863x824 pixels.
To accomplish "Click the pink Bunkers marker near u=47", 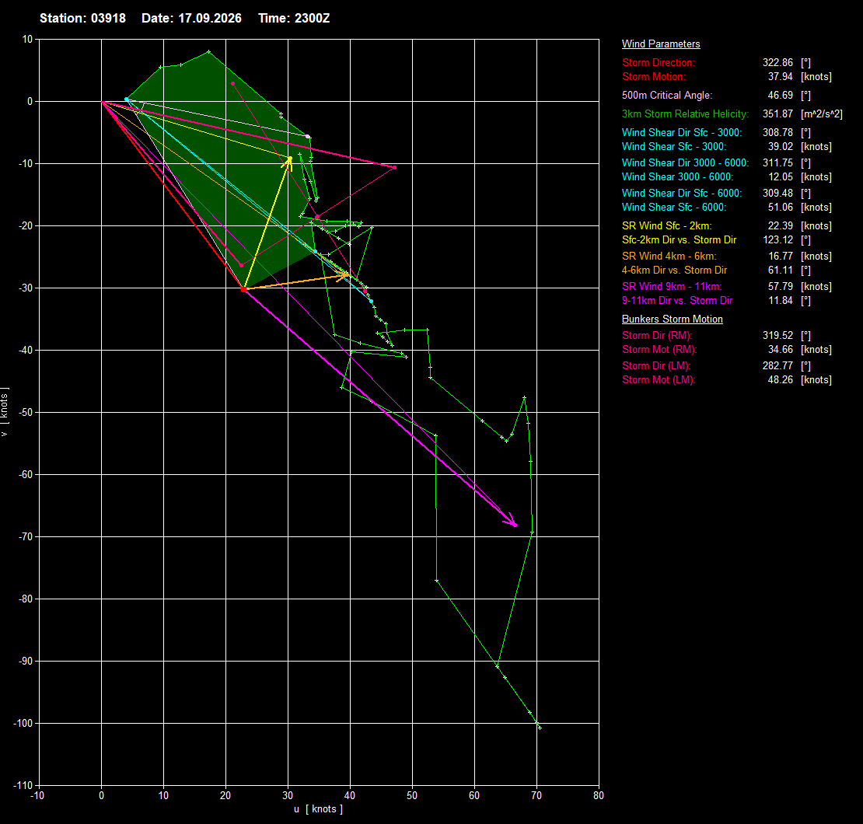I will pyautogui.click(x=395, y=167).
